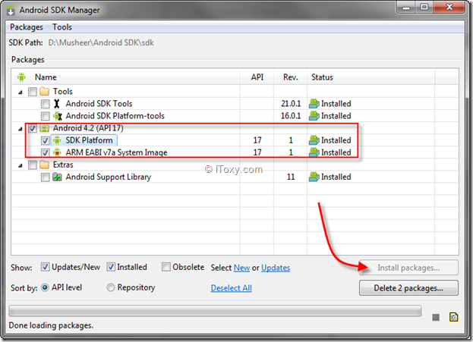Select the Android SDK Platform-tools row text
Image resolution: width=473 pixels, height=342 pixels.
pyautogui.click(x=115, y=116)
